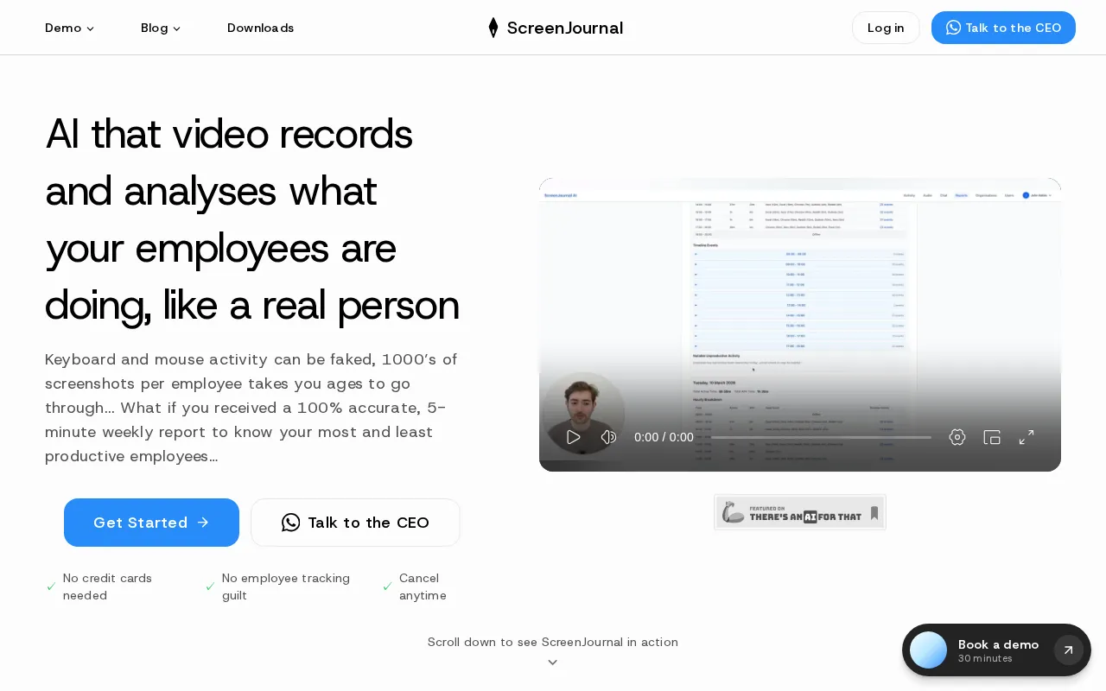Click the 'Cancel anytime' text
The image size is (1106, 691).
coord(423,586)
